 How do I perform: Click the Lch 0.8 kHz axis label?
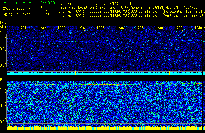[x=3, y=65]
